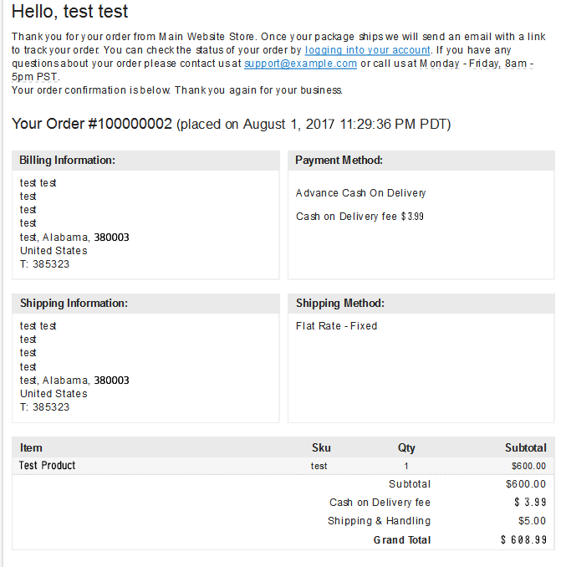Click the Payment Method section header
This screenshot has height=567, width=561.
click(x=339, y=161)
